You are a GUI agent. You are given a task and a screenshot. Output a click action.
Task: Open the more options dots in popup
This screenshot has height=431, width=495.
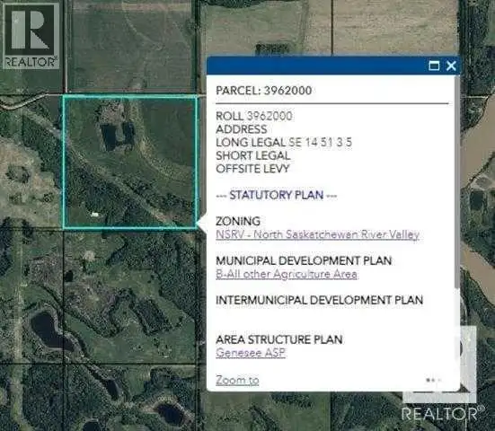pyautogui.click(x=433, y=380)
